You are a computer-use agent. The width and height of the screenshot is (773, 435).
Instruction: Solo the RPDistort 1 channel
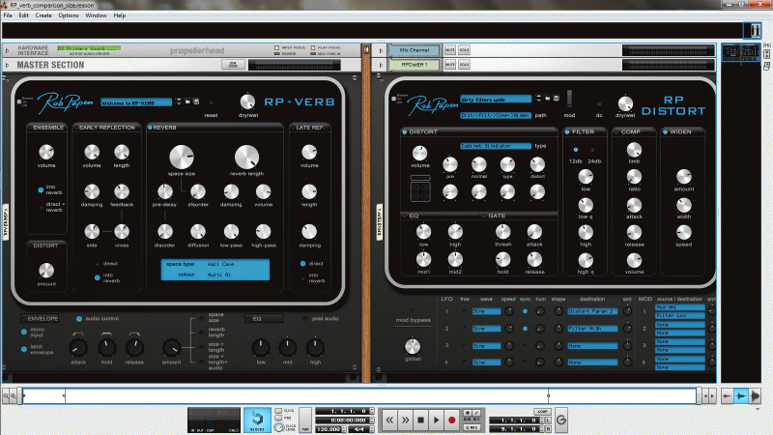464,64
